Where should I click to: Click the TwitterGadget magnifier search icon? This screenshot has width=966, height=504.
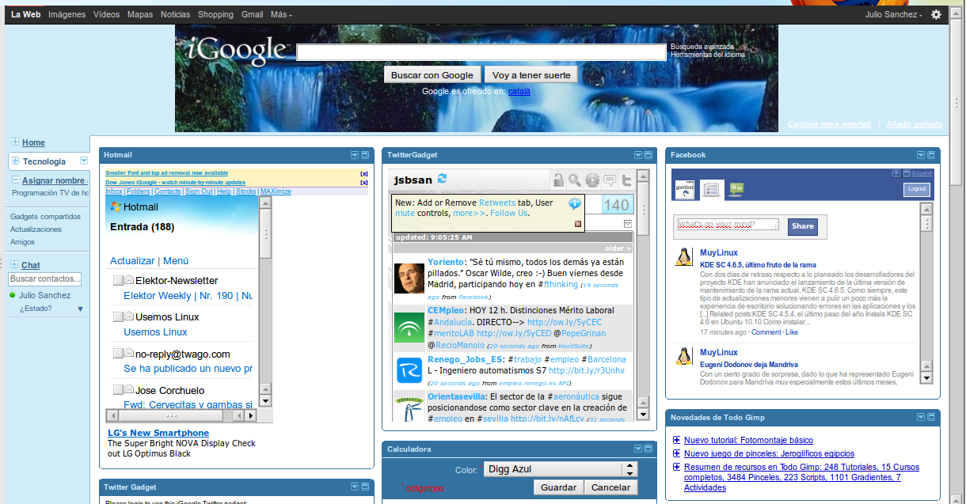click(575, 180)
